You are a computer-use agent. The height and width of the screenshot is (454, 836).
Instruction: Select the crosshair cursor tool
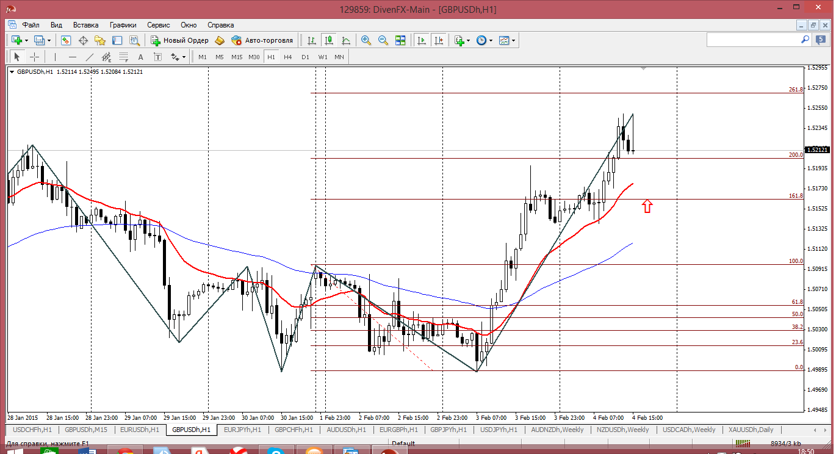tap(35, 57)
